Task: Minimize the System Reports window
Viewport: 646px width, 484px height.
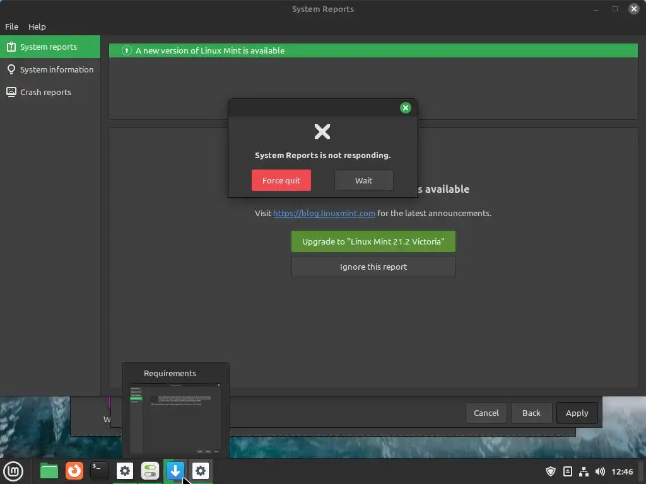Action: coord(596,9)
